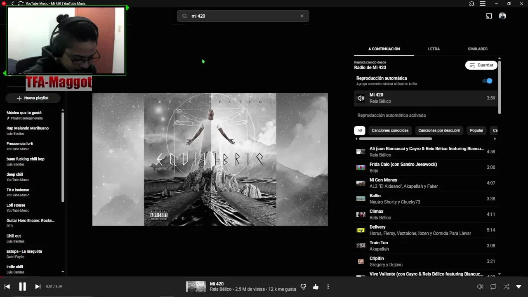Viewport: 528px width, 297px height.
Task: Play Cripitin by Gregory y Dejavu
Action: click(426, 262)
